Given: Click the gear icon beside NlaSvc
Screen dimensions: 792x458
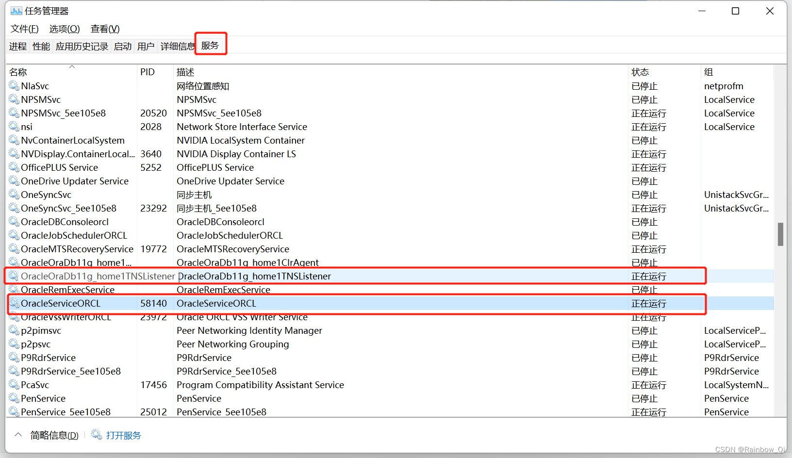Looking at the screenshot, I should pos(14,86).
